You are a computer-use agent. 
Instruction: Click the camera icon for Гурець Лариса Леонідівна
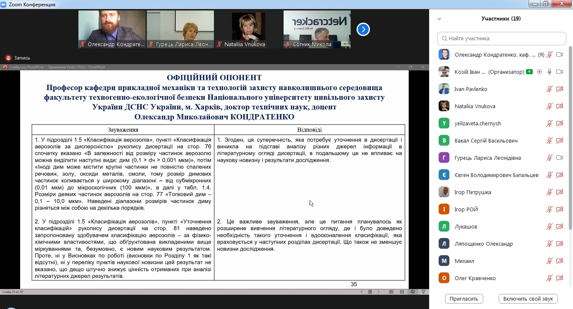(x=559, y=158)
